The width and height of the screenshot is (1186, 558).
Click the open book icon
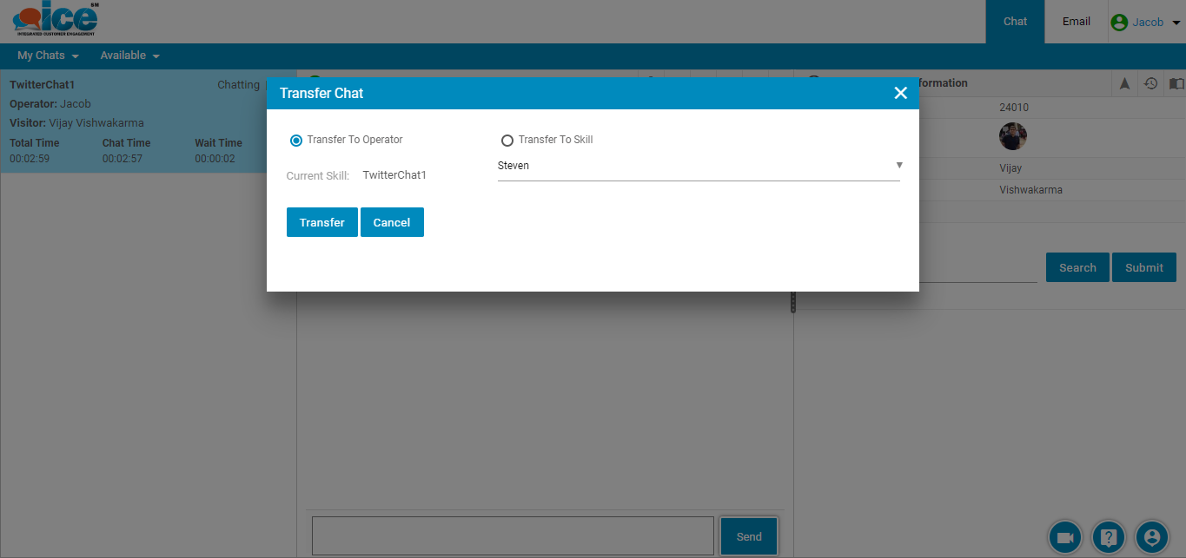1176,83
